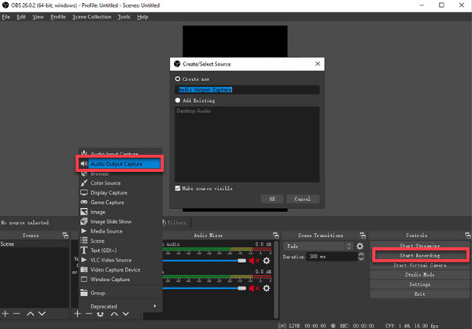The width and height of the screenshot is (472, 329).
Task: Select Display Capture in the source menu
Action: (109, 192)
